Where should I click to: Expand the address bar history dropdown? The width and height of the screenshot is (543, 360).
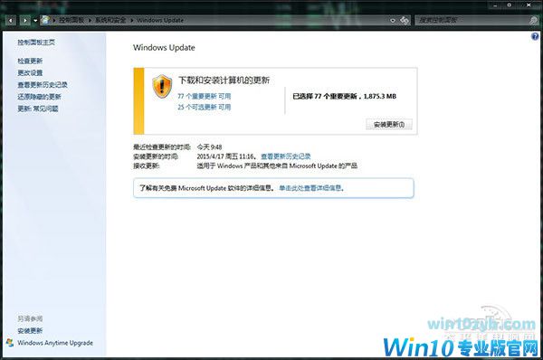[x=393, y=21]
